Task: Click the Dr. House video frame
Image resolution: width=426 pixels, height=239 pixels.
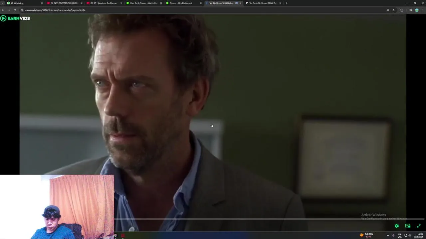Action: tap(213, 123)
